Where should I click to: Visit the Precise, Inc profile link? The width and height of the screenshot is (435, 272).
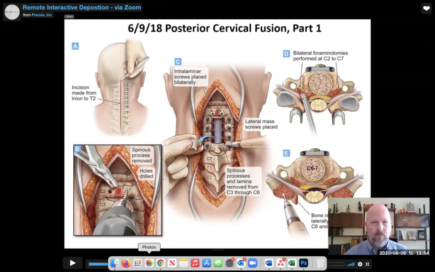coord(41,15)
